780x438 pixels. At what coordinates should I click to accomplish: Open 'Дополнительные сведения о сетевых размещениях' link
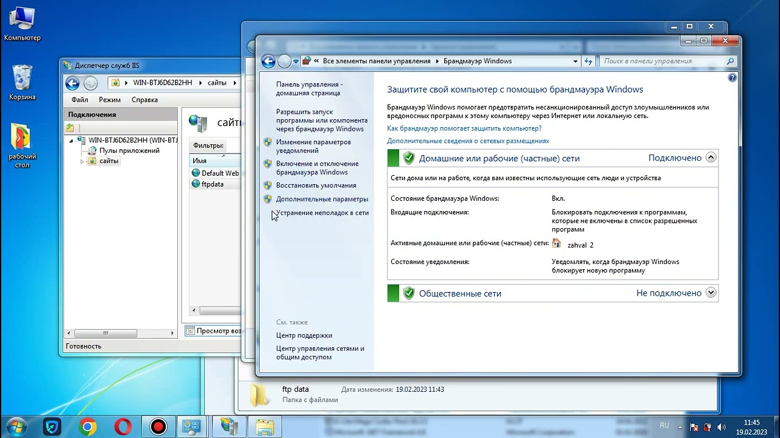point(468,141)
